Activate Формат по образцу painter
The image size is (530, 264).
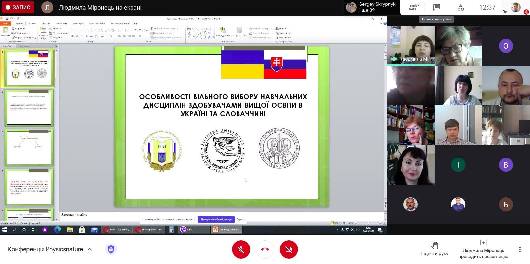24,37
